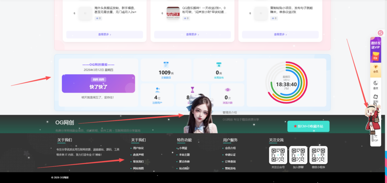Click the 签到 calendar check-in icon

pyautogui.click(x=375, y=97)
